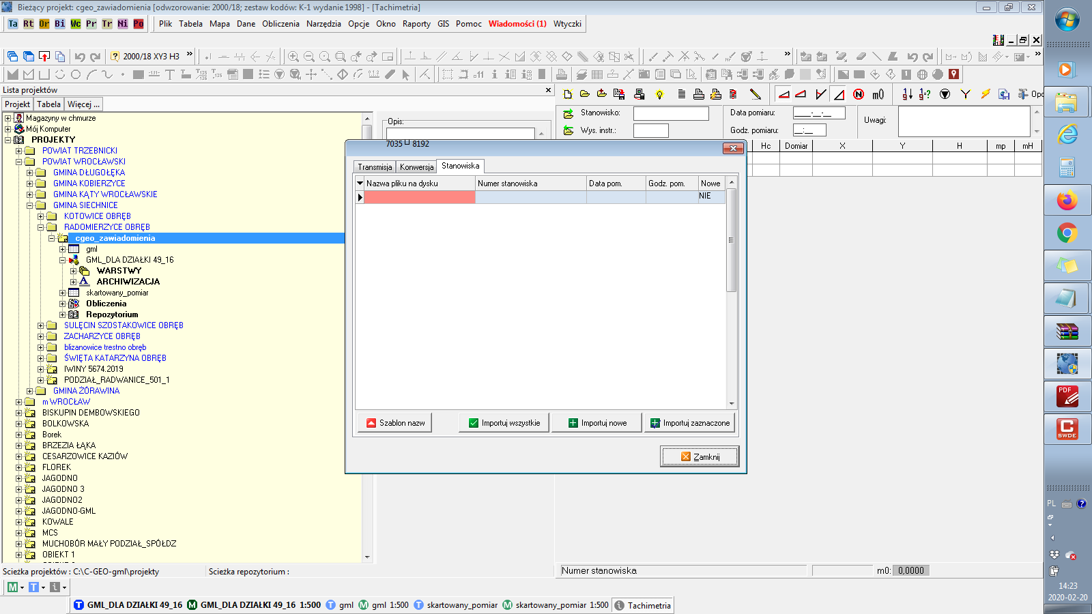Viewport: 1092px width, 614px height.
Task: Click the Zamknij button
Action: pos(700,456)
